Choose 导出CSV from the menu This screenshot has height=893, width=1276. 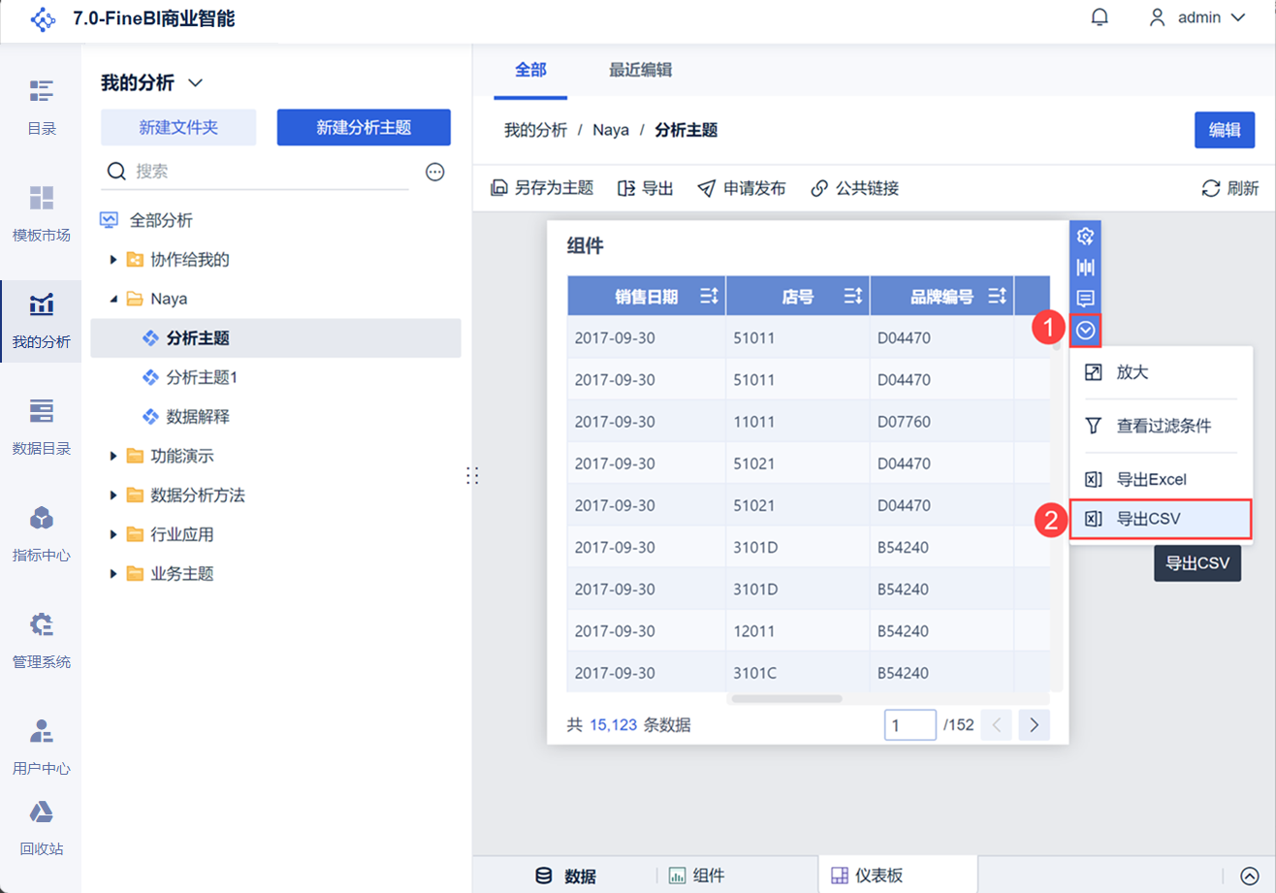pos(1161,519)
